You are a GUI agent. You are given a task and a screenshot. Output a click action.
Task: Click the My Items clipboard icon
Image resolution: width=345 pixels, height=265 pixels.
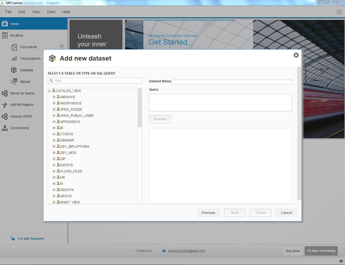coord(5,35)
